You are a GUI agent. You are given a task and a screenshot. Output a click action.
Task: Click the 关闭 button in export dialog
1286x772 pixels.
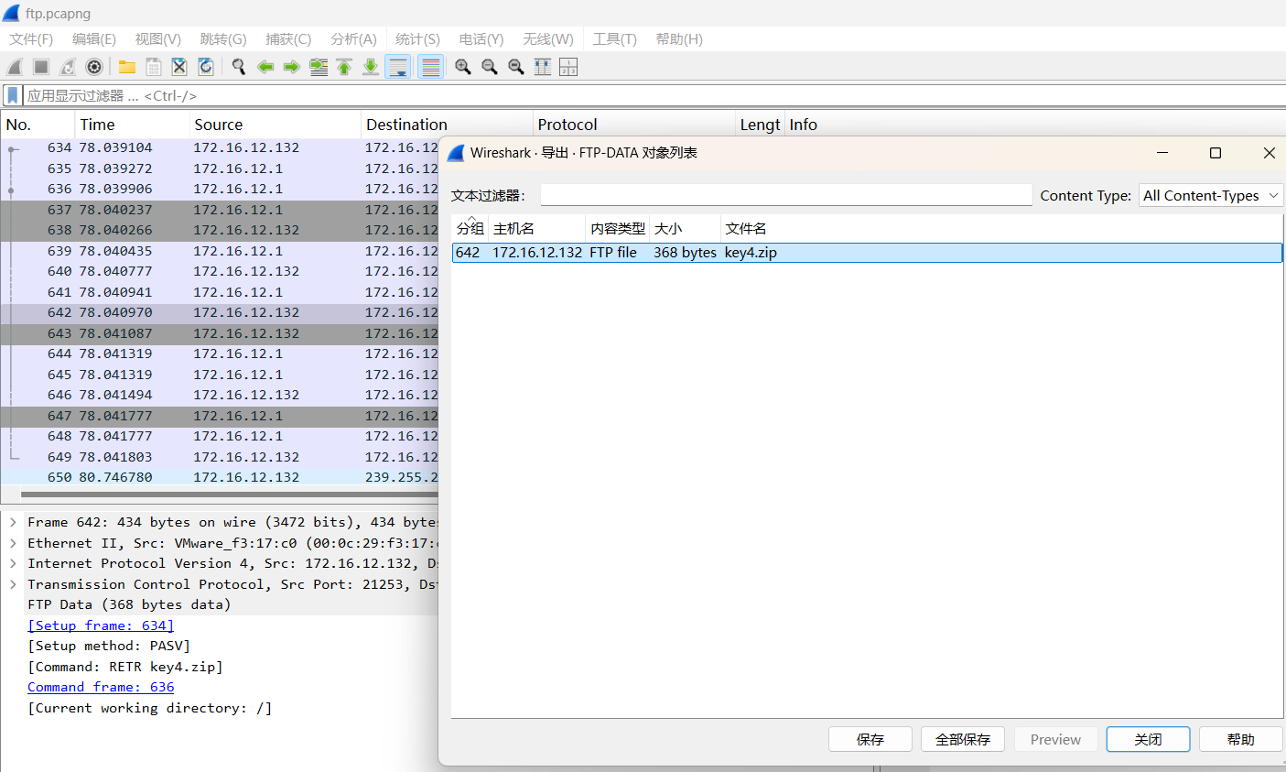tap(1148, 739)
